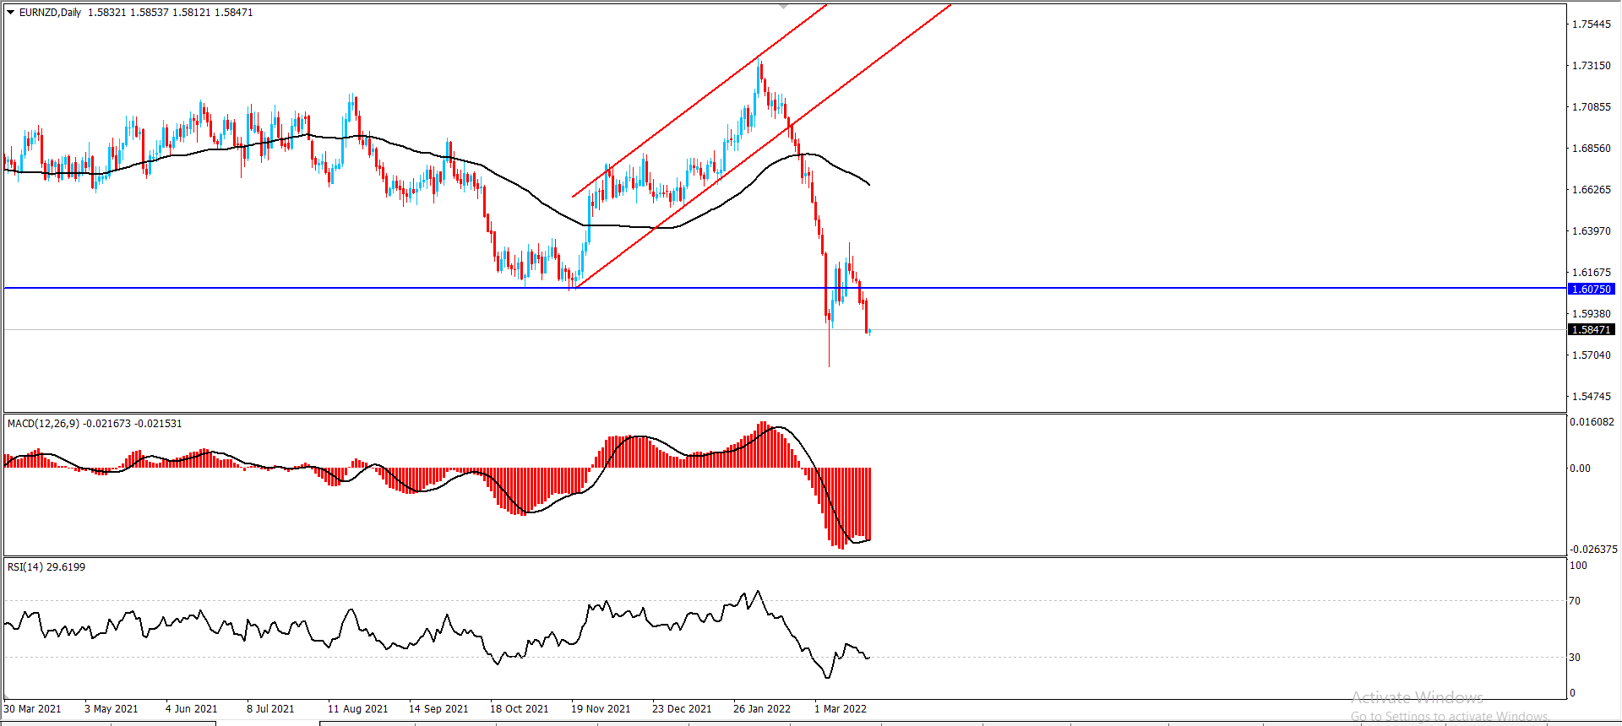Click the 1.70855 price axis value
The width and height of the screenshot is (1622, 726).
coord(1591,107)
